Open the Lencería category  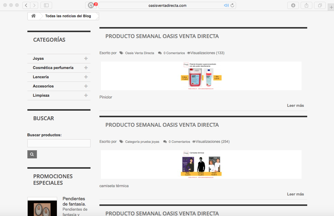click(41, 77)
